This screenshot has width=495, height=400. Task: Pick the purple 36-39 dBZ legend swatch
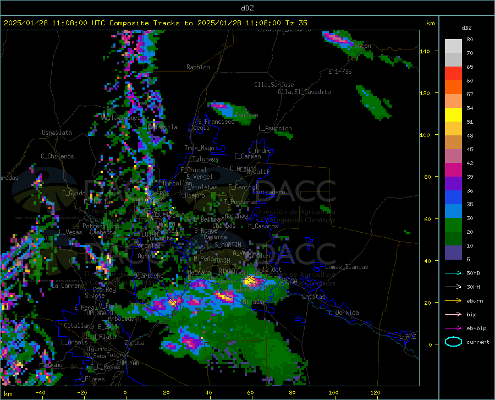453,184
